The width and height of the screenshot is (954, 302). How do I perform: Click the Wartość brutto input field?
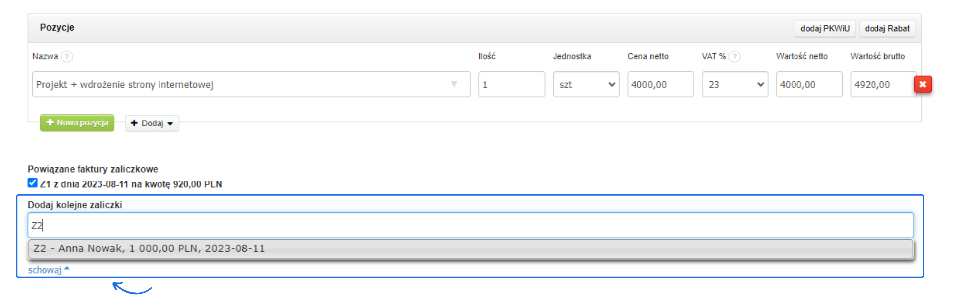pyautogui.click(x=882, y=84)
